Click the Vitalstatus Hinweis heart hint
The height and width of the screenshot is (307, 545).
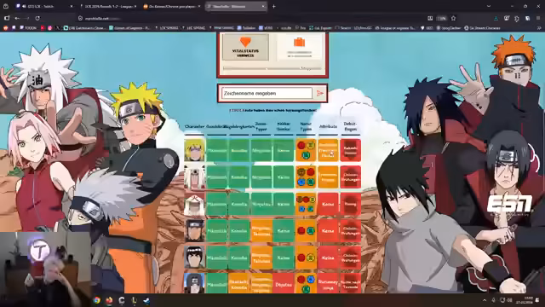click(245, 47)
